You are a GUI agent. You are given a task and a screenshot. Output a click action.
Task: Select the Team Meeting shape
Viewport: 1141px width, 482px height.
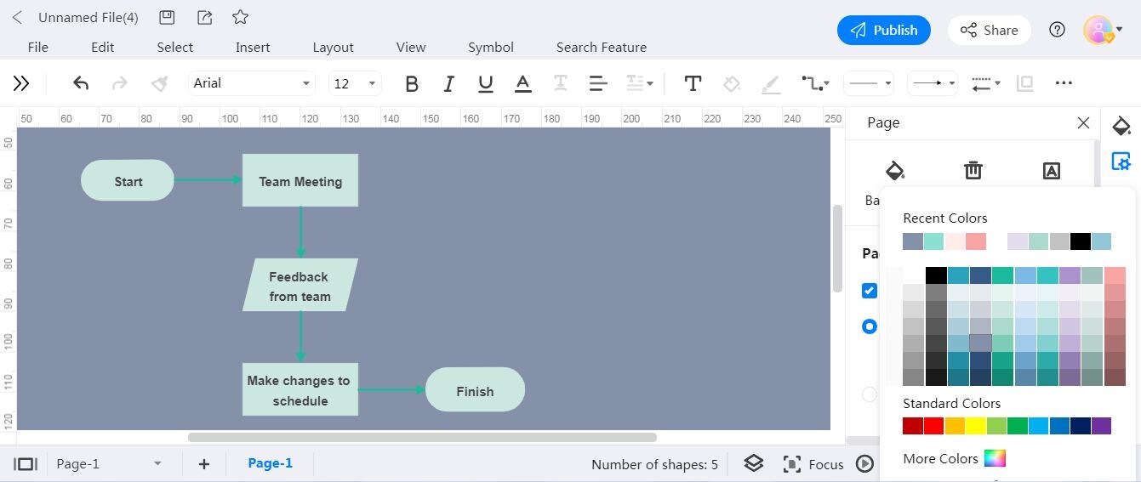(x=300, y=180)
